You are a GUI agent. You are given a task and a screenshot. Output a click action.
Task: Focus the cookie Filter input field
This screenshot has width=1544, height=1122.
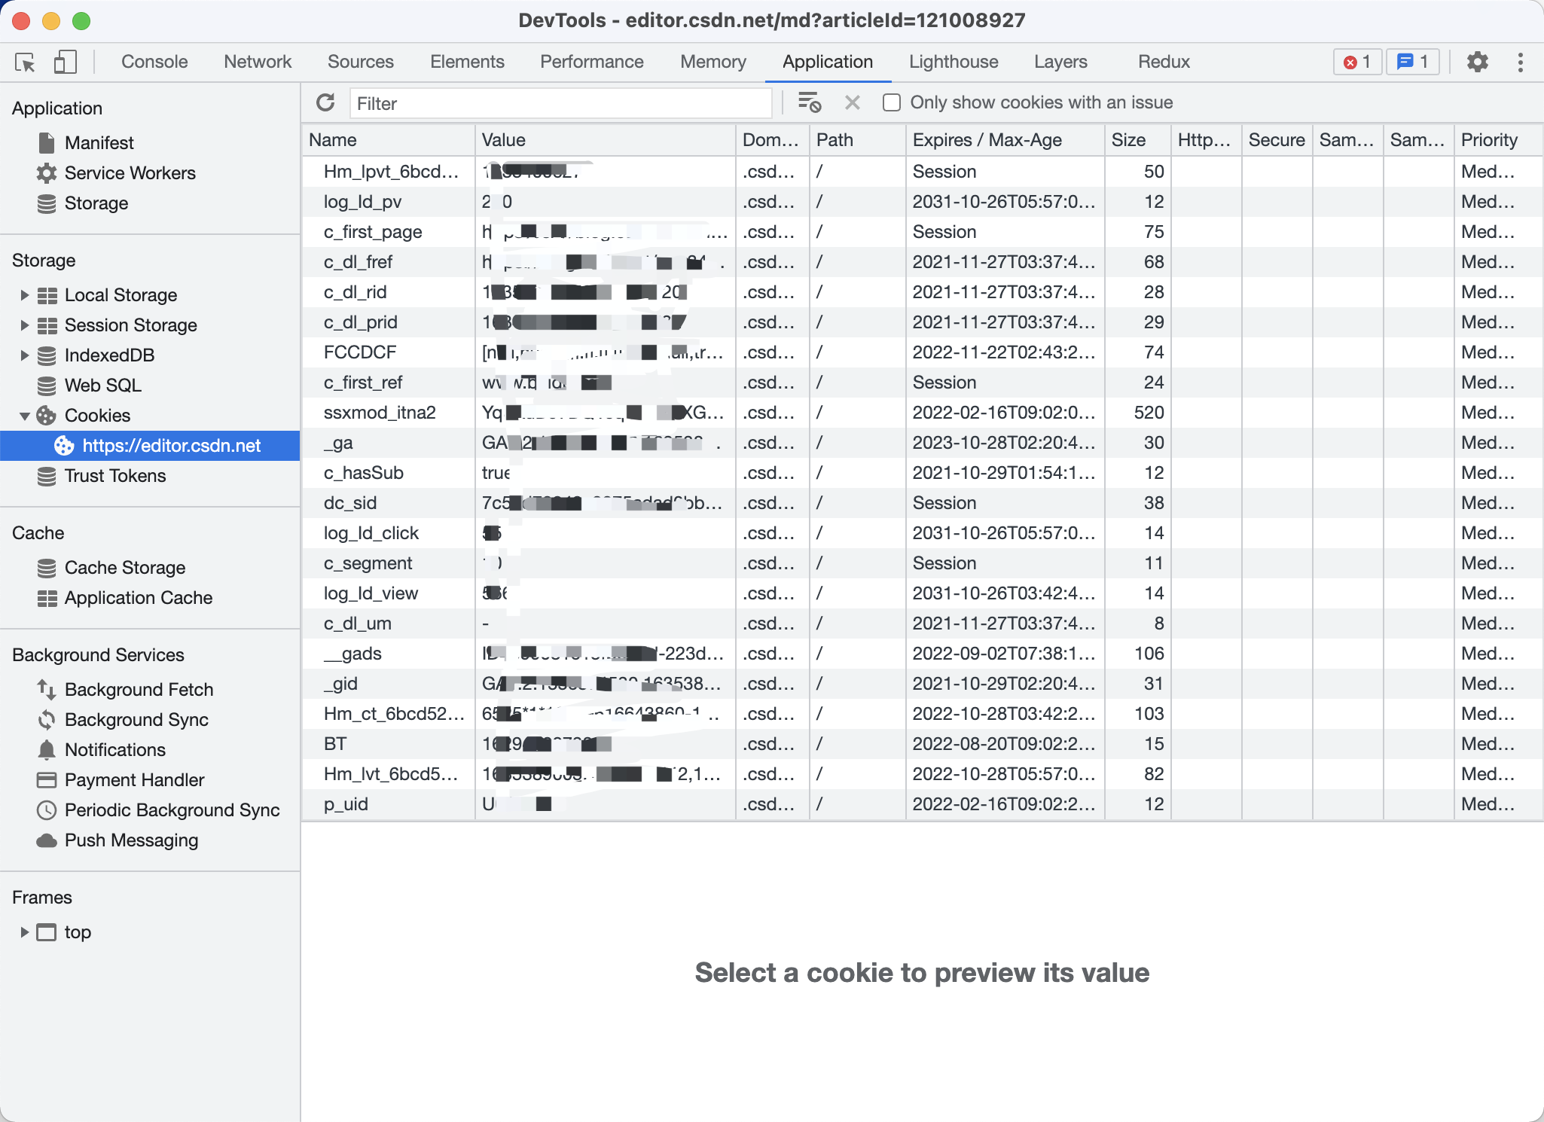[560, 103]
